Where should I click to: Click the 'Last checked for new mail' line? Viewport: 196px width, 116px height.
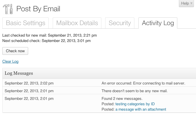point(49,35)
